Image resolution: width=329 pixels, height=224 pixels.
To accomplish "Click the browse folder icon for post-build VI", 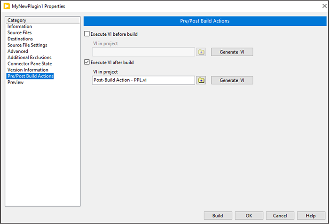I will [x=201, y=80].
